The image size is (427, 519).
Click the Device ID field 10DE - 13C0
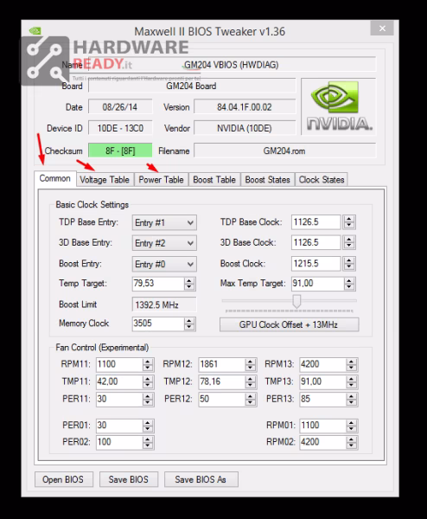(120, 128)
